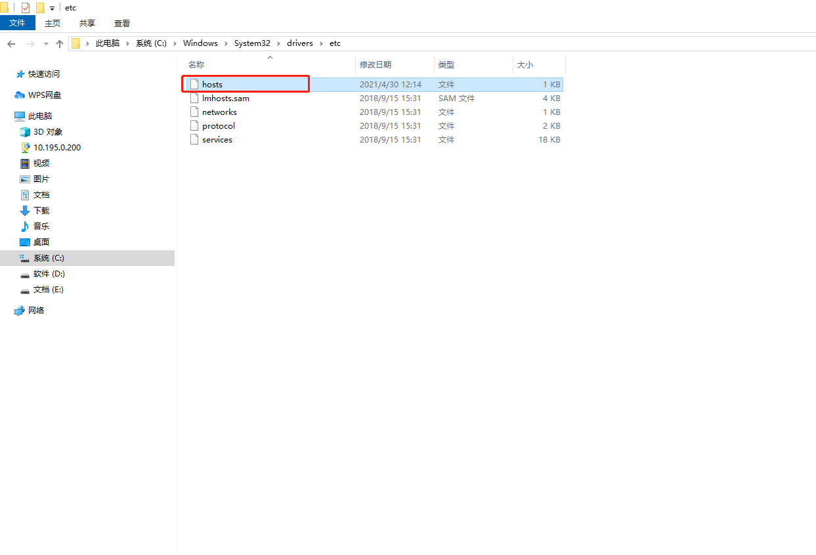Click the hosts file icon
This screenshot has width=816, height=555.
coord(194,84)
